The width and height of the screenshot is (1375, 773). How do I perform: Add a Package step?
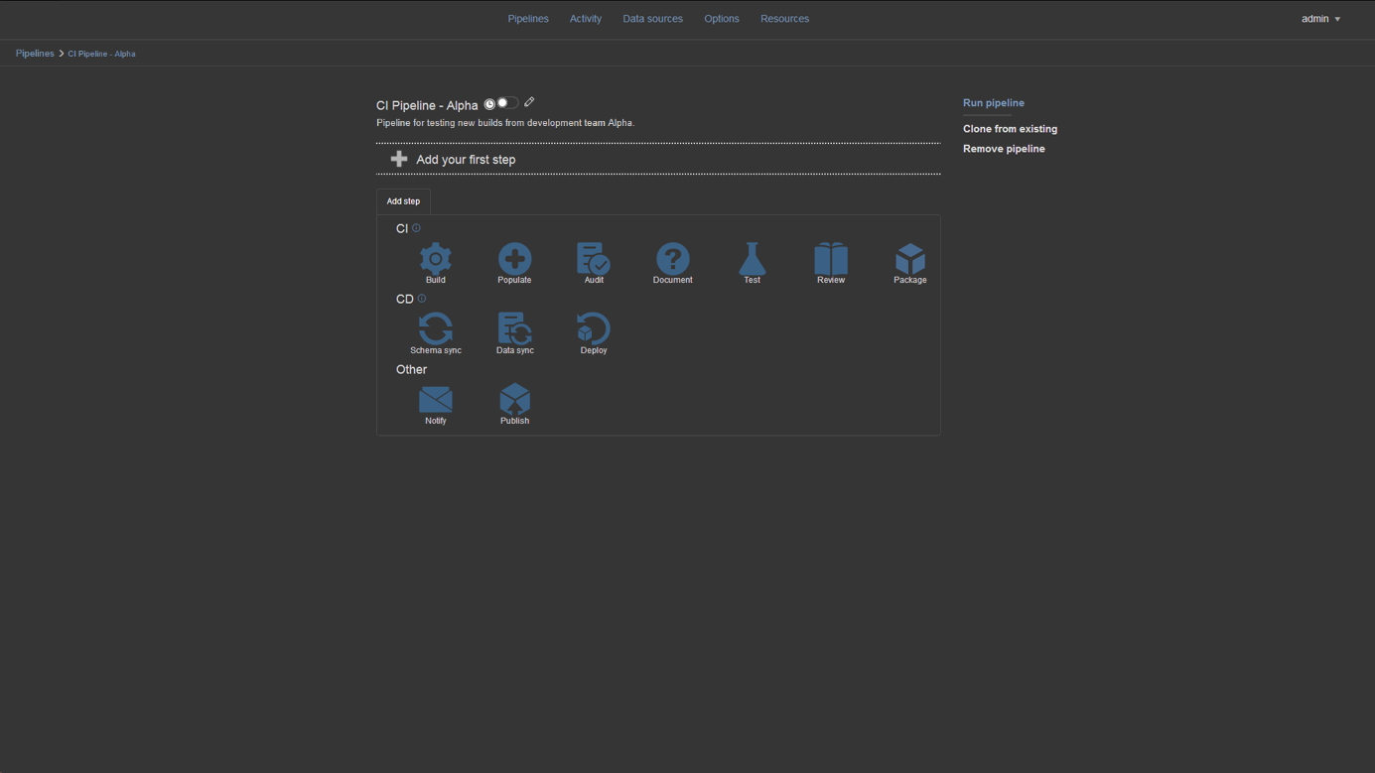click(x=909, y=263)
